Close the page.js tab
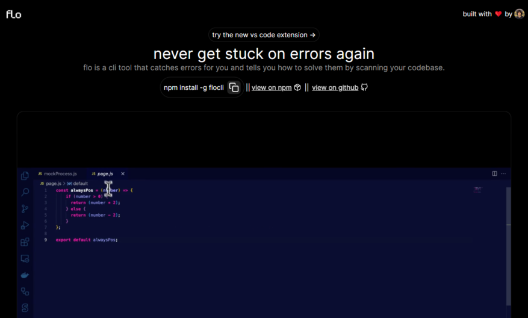528x318 pixels. tap(123, 174)
